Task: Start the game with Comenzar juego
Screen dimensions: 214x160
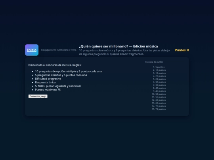Action: click(38, 96)
